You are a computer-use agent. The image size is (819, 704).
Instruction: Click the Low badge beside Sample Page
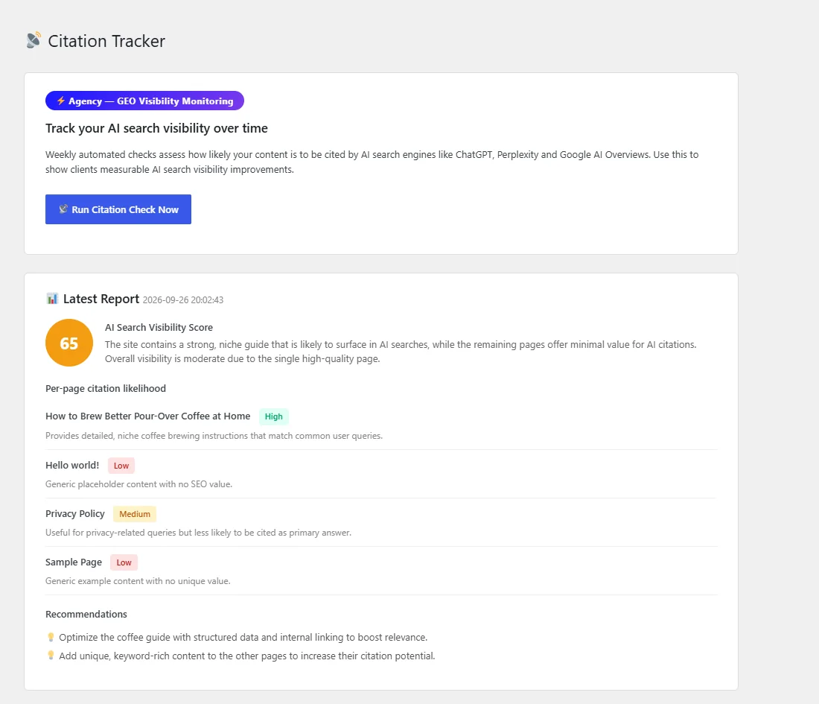pyautogui.click(x=124, y=562)
